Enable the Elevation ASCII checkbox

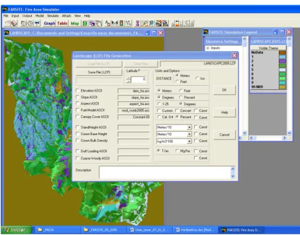click(x=78, y=90)
